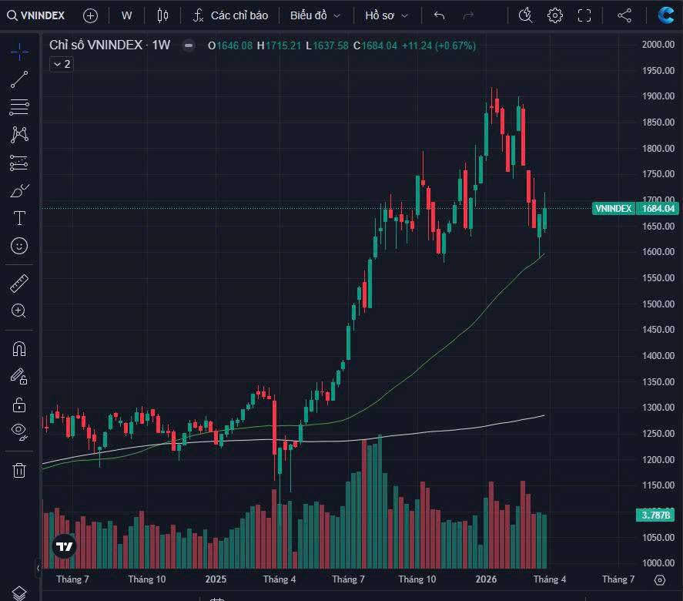
Task: Click the redo arrow icon
Action: [x=468, y=15]
